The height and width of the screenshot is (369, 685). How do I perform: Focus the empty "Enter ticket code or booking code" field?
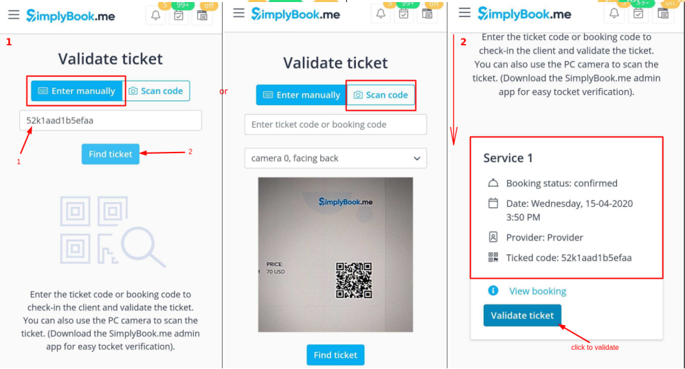click(x=335, y=124)
